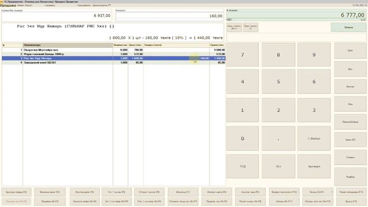Click the Скидка (тенге) column header
Screen dimensions: 368x207
click(177, 45)
